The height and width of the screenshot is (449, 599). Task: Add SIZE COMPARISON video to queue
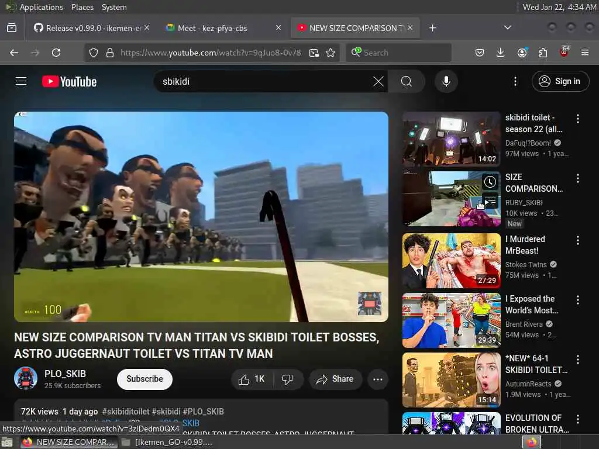click(x=490, y=201)
